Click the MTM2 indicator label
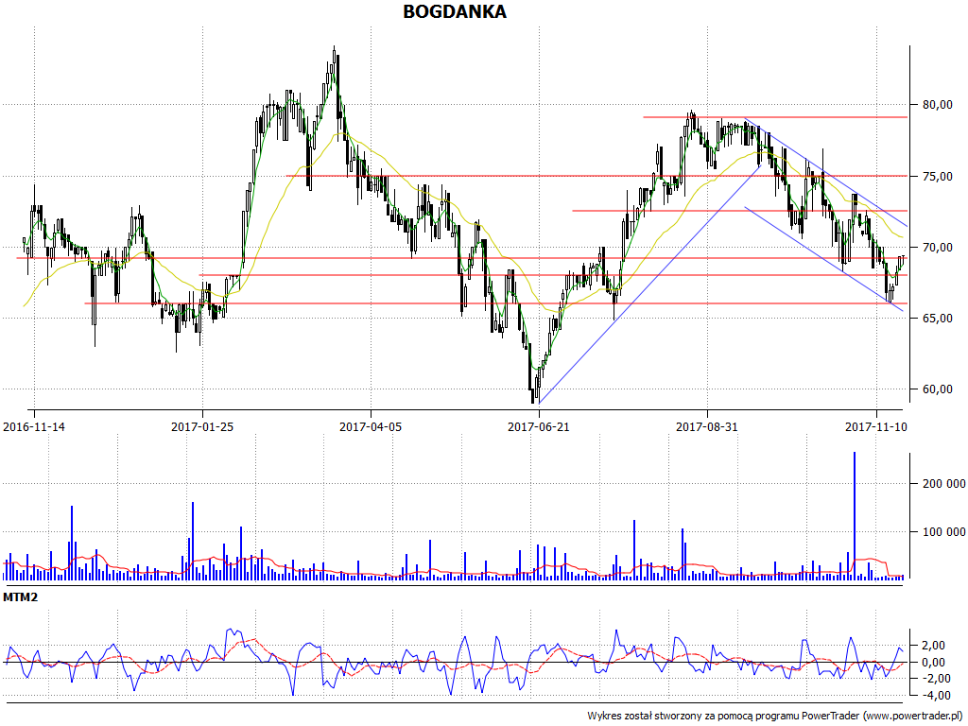The width and height of the screenshot is (968, 726). coord(21,597)
